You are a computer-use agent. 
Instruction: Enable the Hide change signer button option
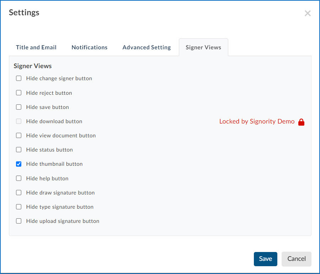[x=18, y=78]
